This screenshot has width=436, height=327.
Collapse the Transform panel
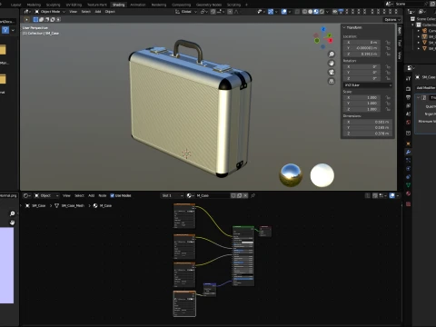click(344, 27)
